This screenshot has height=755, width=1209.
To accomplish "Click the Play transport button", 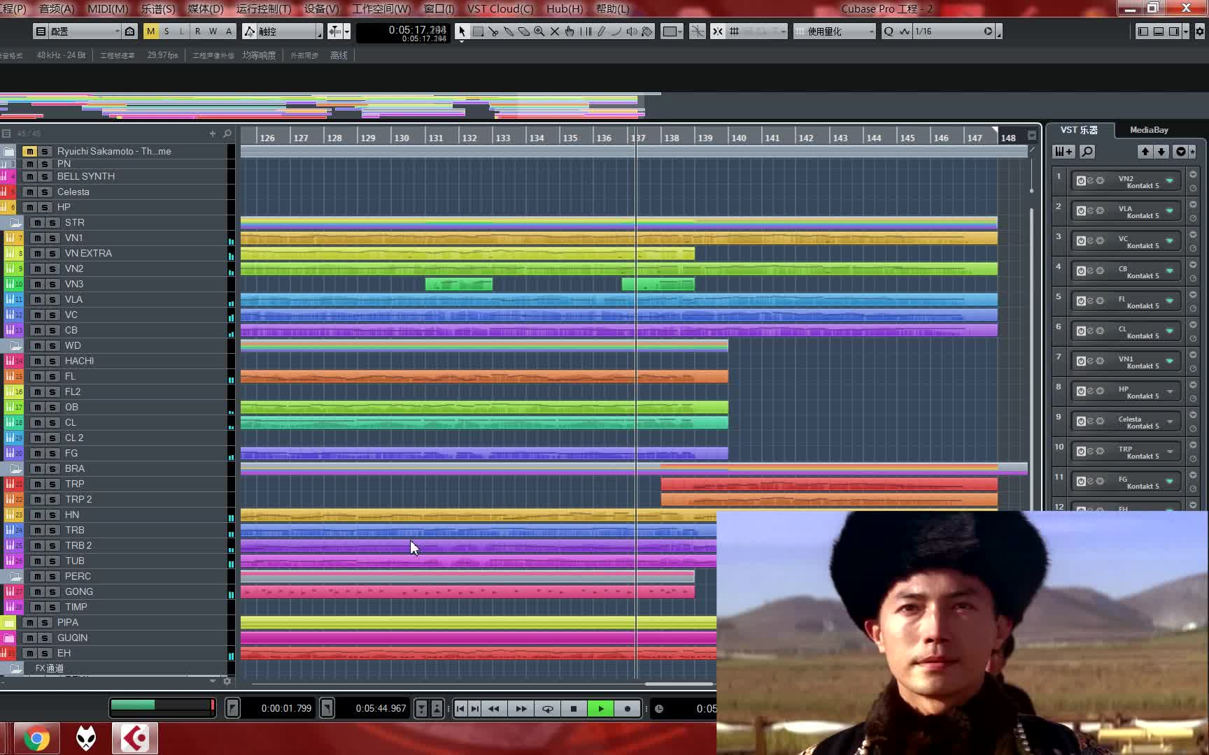I will point(601,708).
